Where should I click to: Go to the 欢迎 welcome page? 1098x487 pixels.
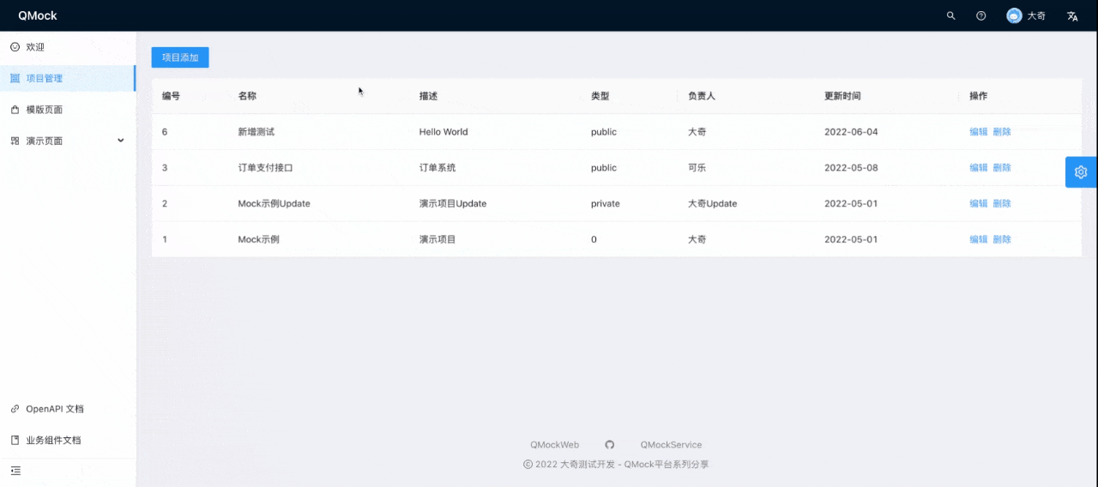click(68, 47)
